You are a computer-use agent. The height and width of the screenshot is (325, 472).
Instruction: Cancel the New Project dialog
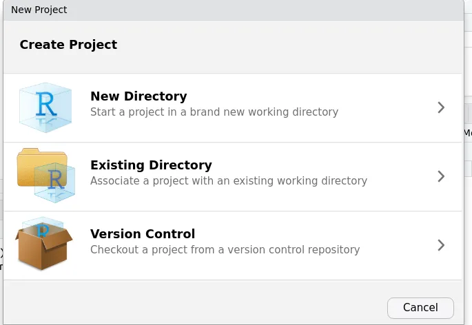420,308
